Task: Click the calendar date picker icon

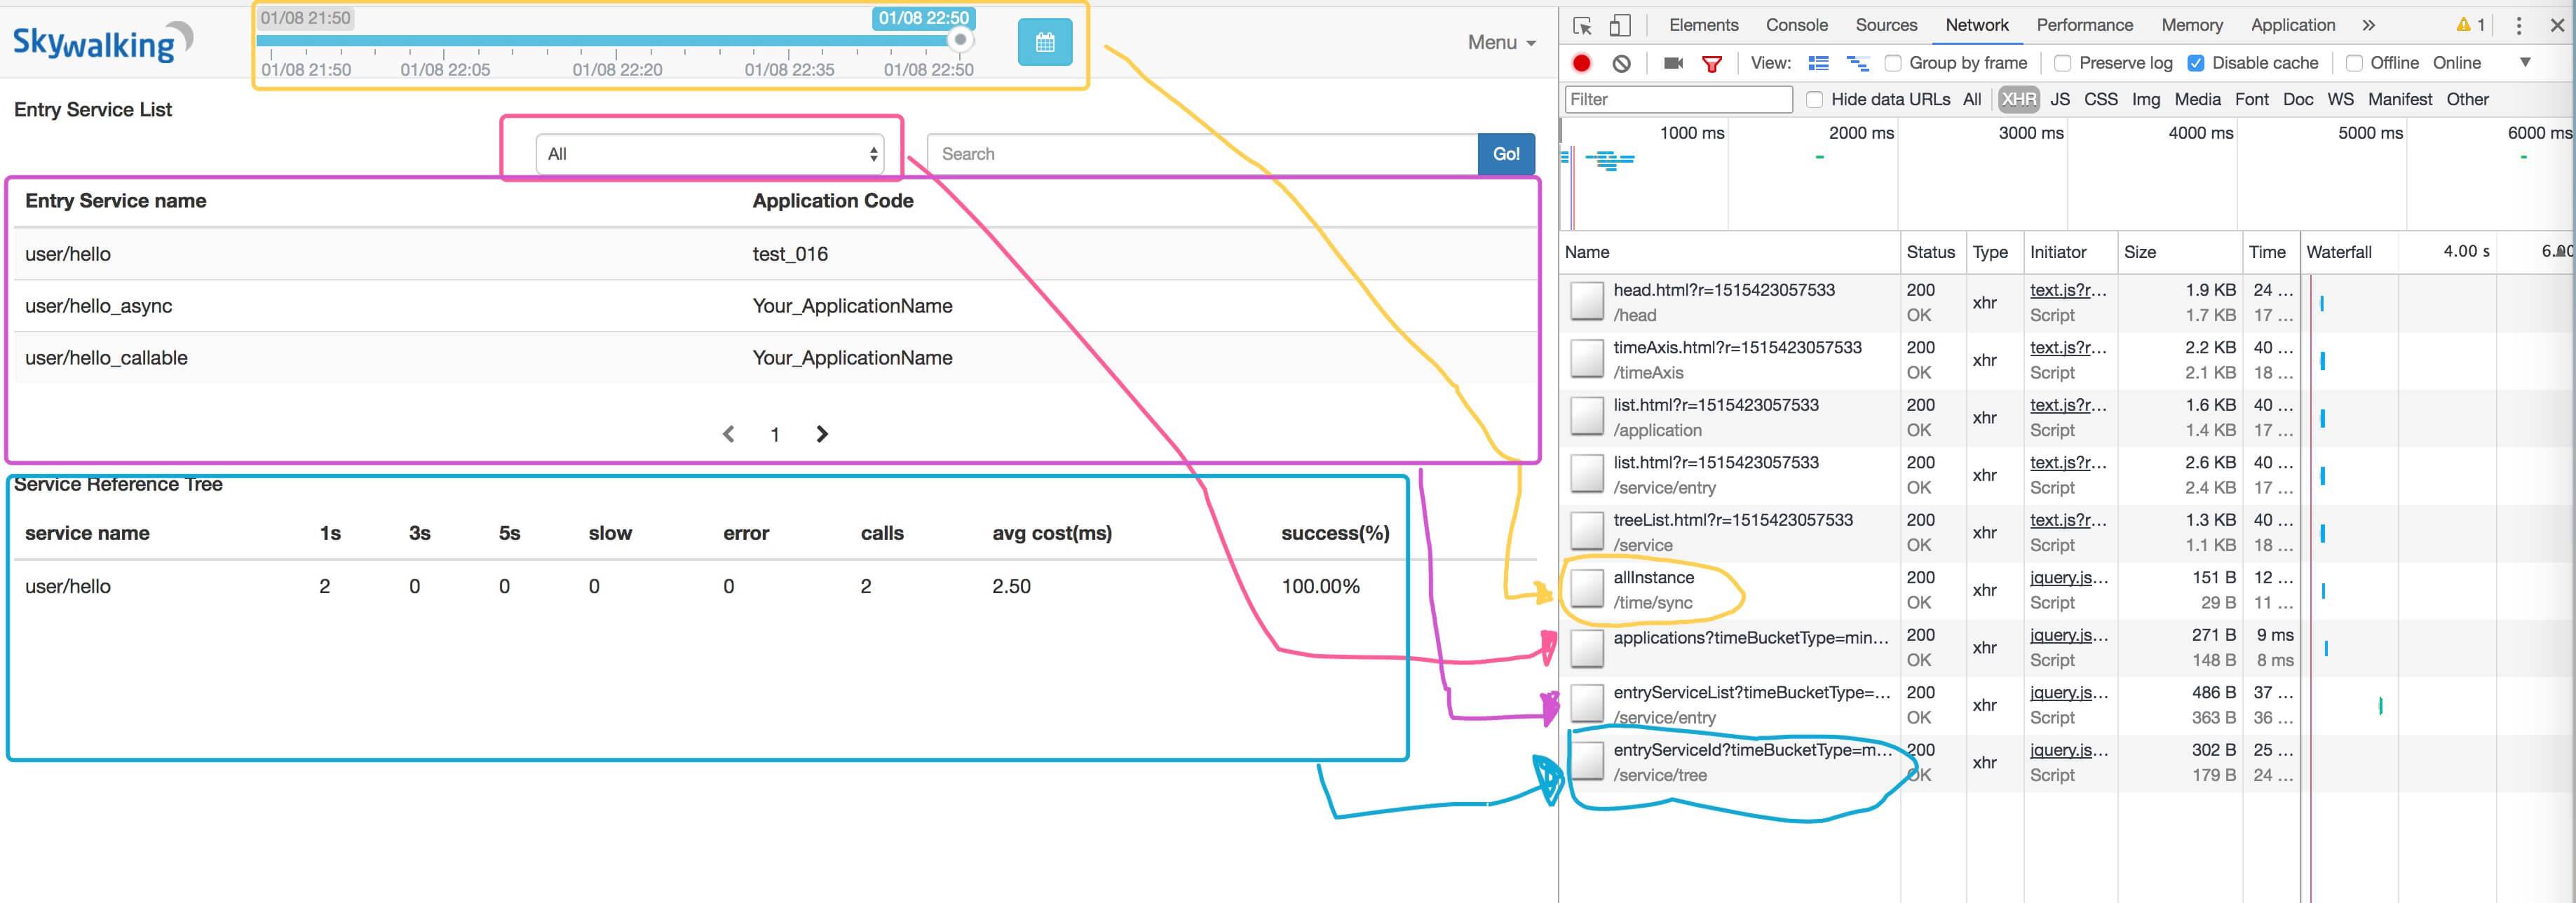Action: [1044, 42]
